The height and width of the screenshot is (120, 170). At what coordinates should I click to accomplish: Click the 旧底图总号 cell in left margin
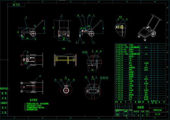pos(4,103)
